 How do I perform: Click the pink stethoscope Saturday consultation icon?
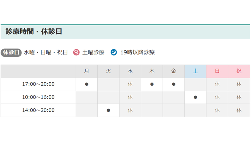[76, 52]
